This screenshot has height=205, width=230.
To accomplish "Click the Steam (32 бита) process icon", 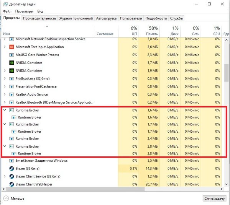I will pyautogui.click(x=11, y=168).
